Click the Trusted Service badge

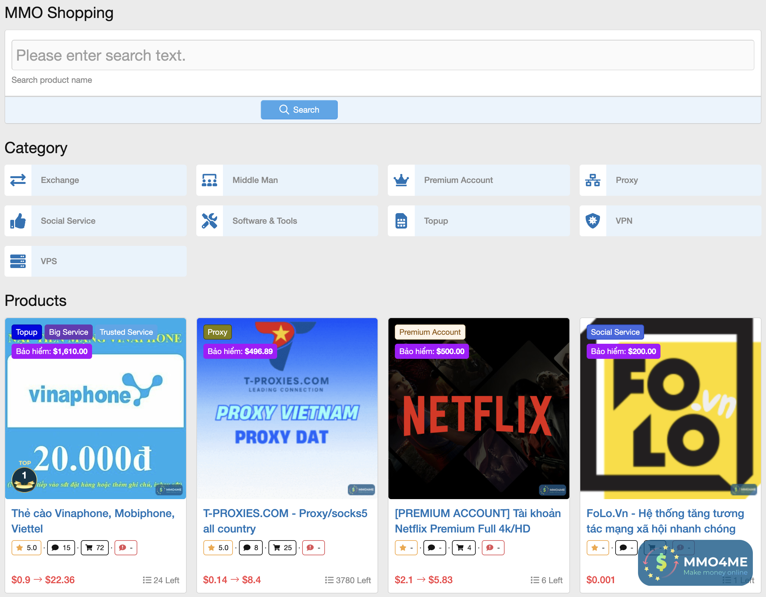pos(126,332)
